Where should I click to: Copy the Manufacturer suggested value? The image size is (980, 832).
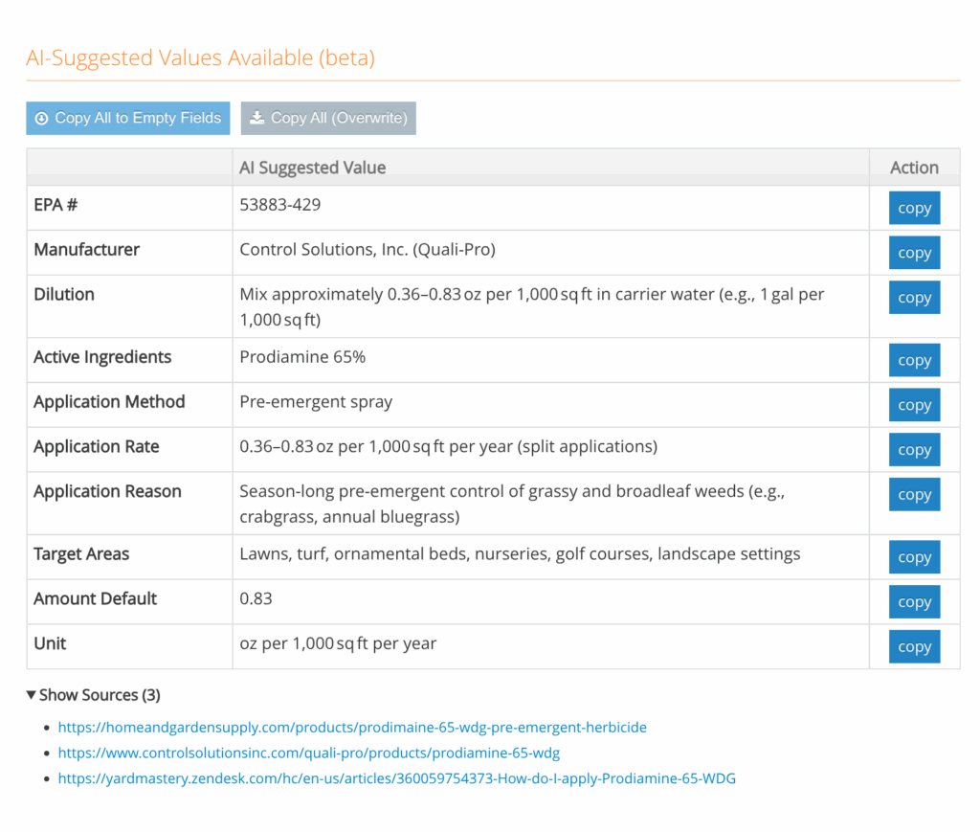coord(914,253)
